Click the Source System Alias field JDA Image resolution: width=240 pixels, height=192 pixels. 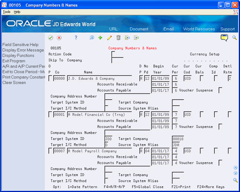pyautogui.click(x=176, y=145)
